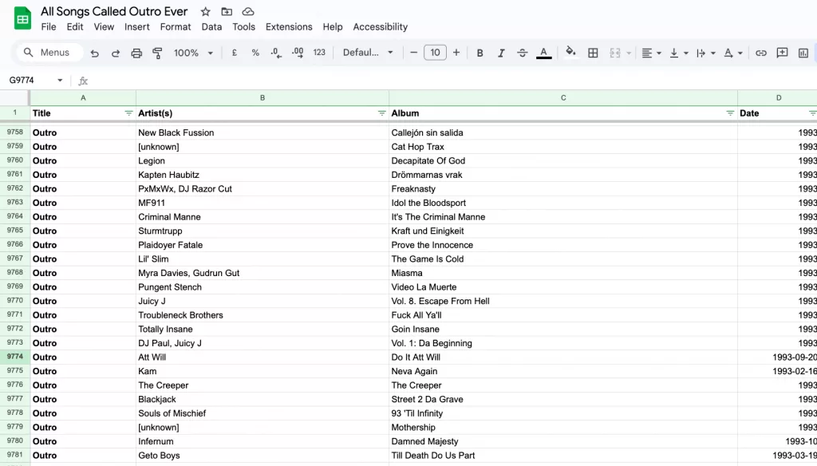Image resolution: width=817 pixels, height=466 pixels.
Task: Toggle bold formatting
Action: (x=480, y=53)
